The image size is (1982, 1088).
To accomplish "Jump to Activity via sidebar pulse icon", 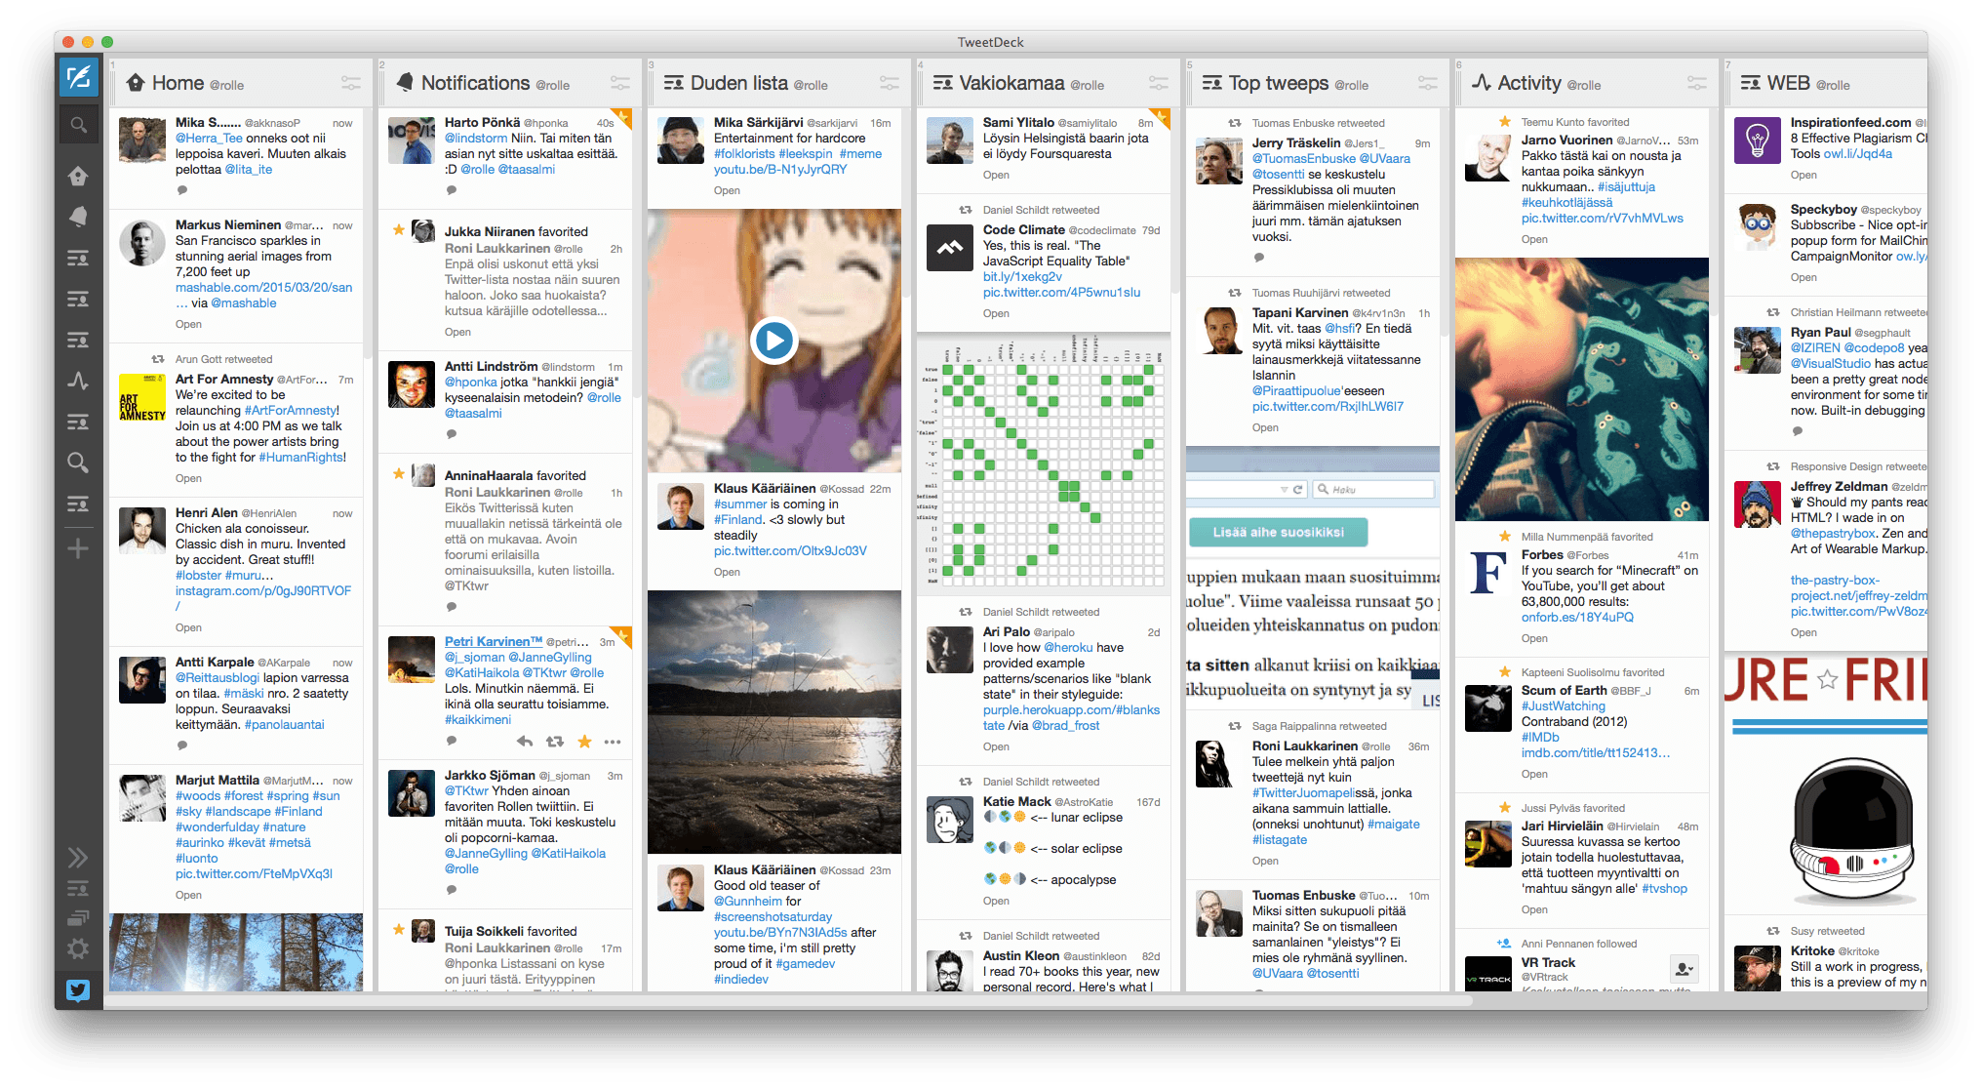I will [x=78, y=381].
